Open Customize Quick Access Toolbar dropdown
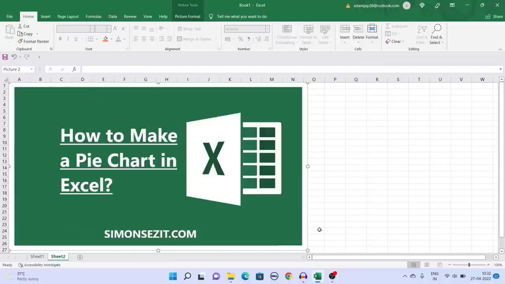This screenshot has height=284, width=505. pos(39,57)
